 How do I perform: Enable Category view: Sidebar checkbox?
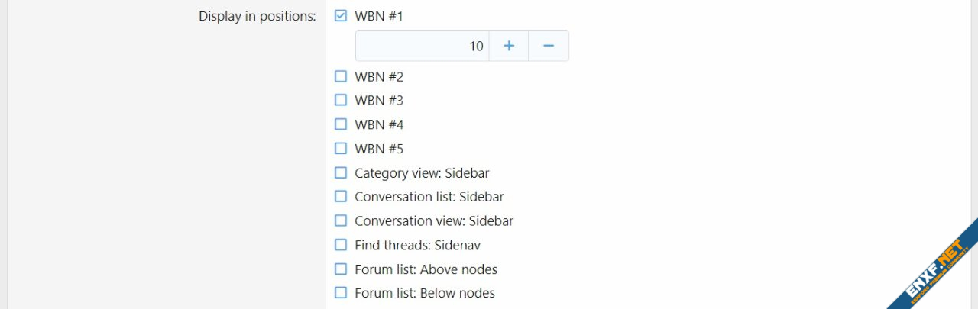341,172
